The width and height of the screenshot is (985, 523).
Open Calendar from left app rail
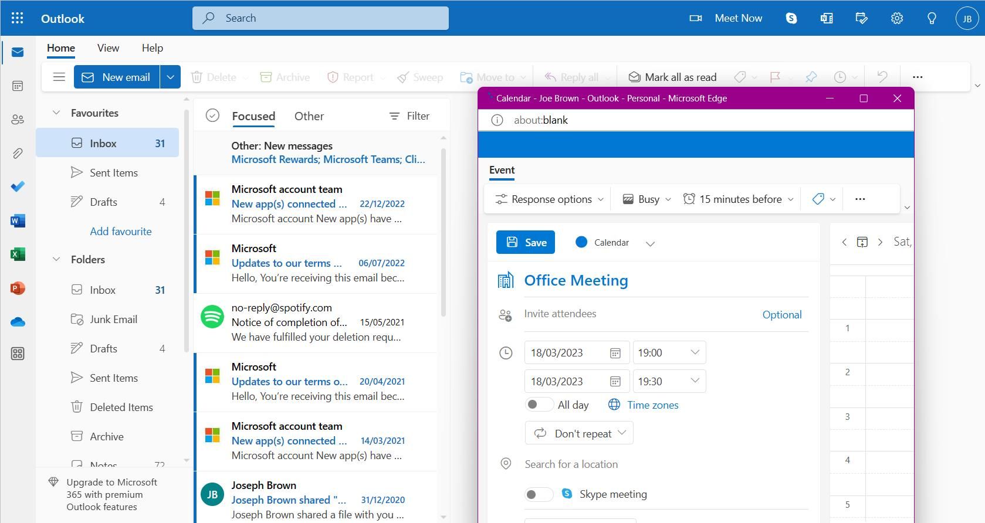pos(18,86)
